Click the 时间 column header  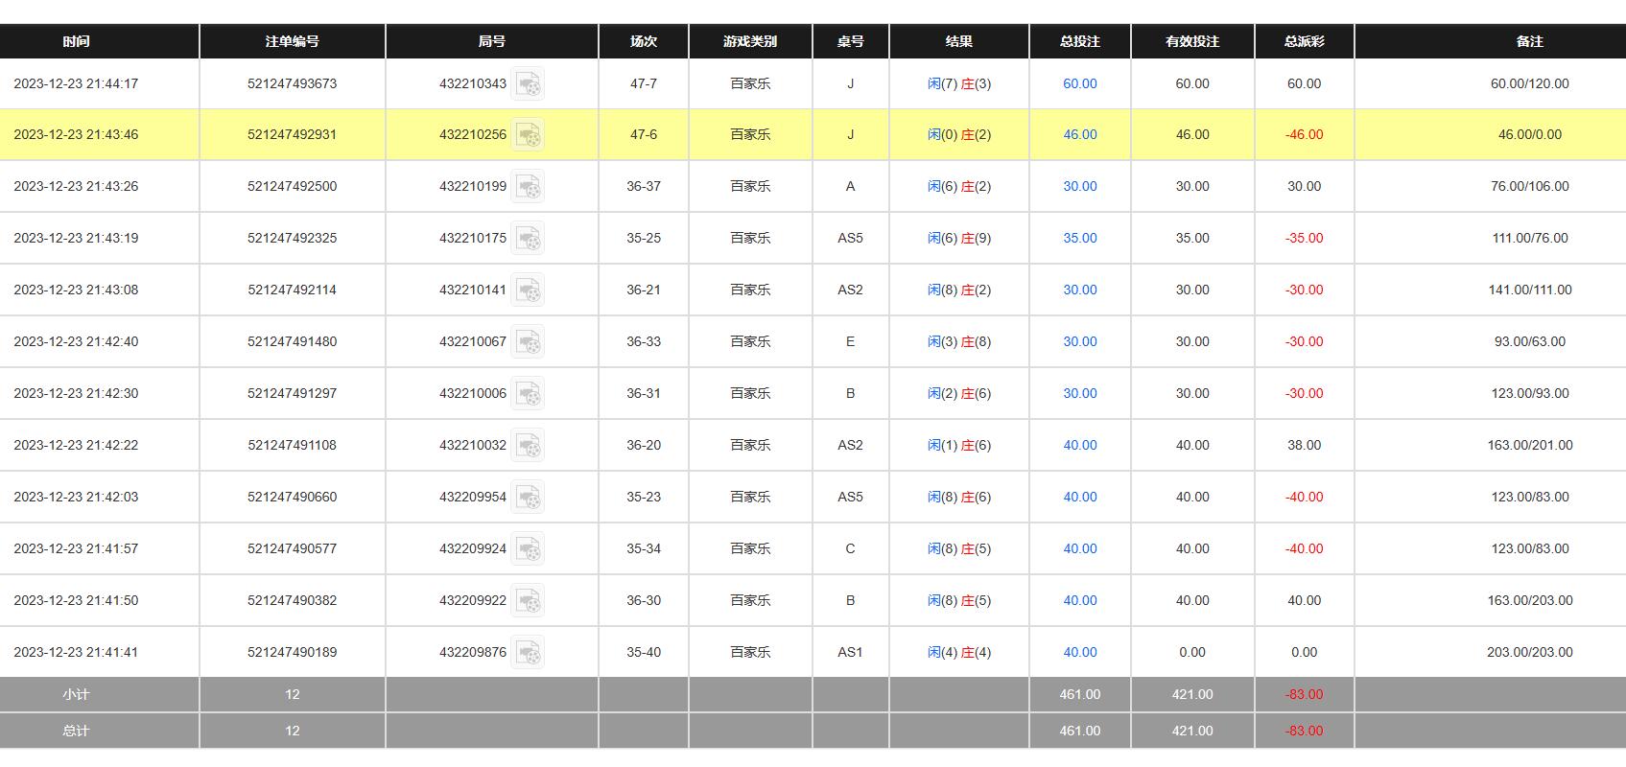(76, 42)
